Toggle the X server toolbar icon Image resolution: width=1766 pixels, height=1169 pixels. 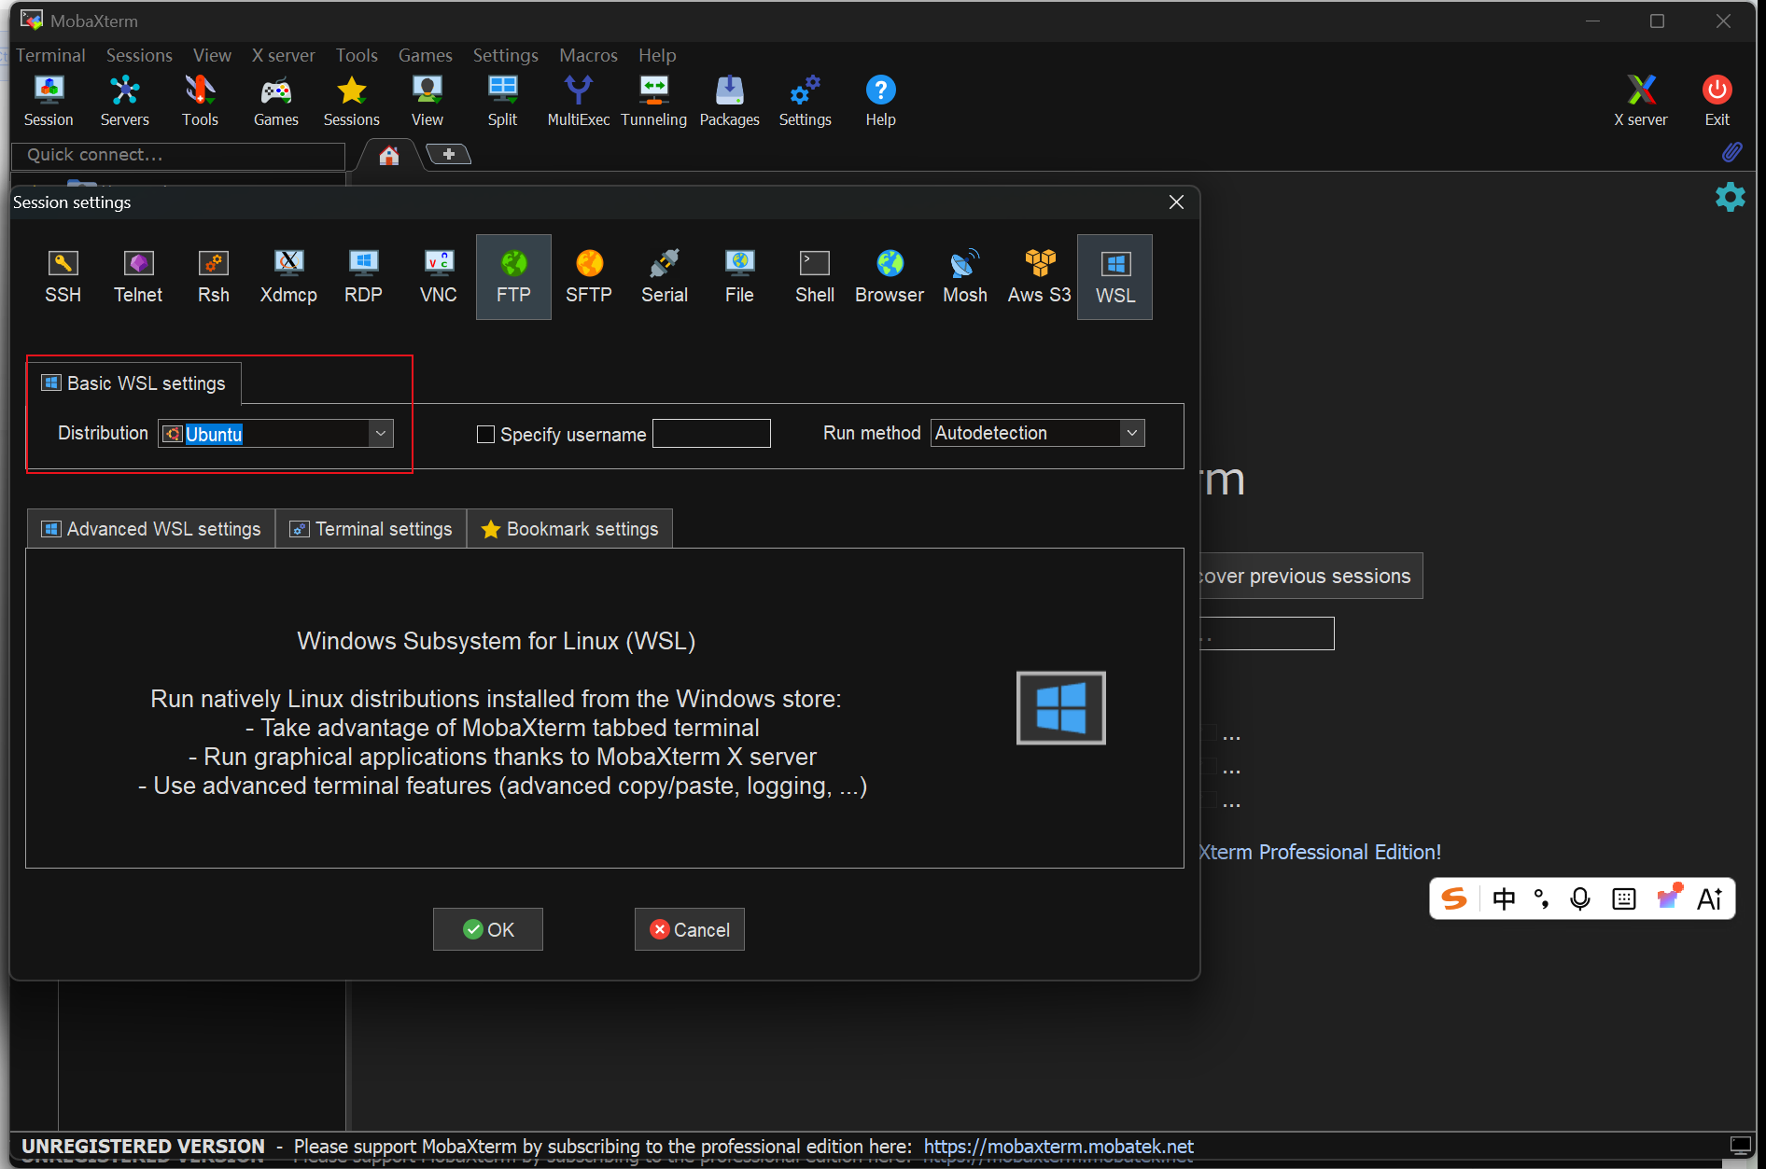1641,101
